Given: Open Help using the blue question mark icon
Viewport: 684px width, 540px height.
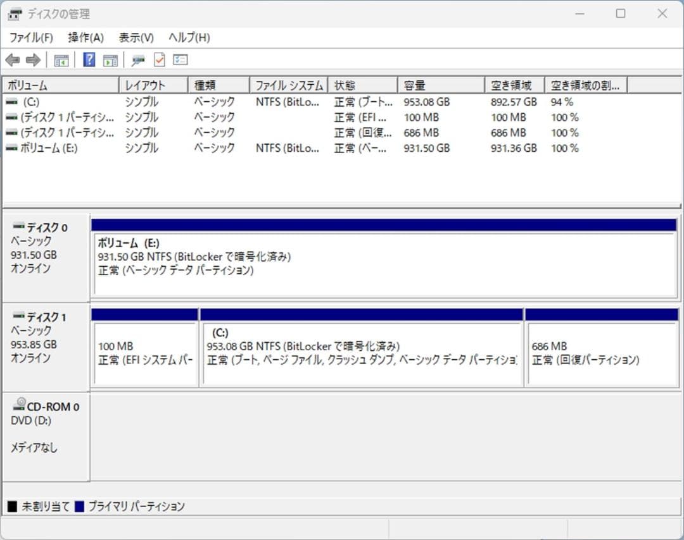Looking at the screenshot, I should tap(90, 59).
